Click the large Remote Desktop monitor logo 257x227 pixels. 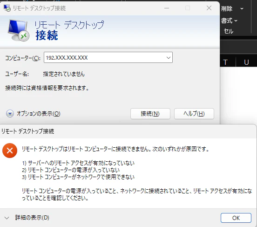pos(18,30)
